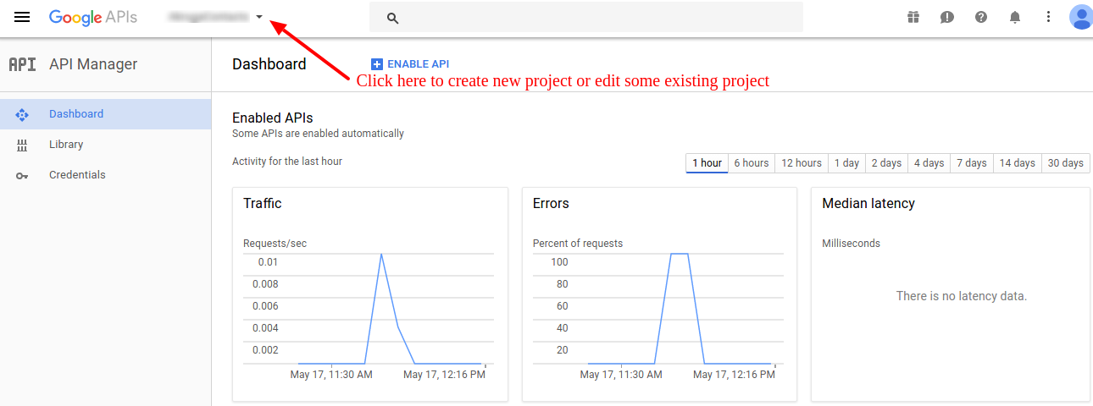Select the 1 hour time range
The image size is (1093, 406).
click(707, 163)
